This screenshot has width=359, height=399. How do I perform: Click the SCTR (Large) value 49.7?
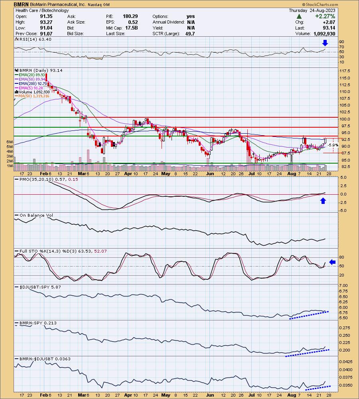pyautogui.click(x=190, y=34)
